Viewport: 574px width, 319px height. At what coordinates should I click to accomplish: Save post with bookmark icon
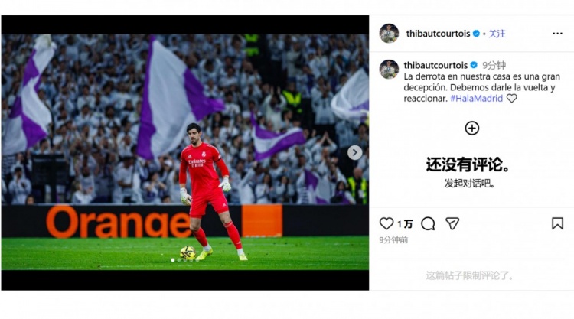pos(557,223)
